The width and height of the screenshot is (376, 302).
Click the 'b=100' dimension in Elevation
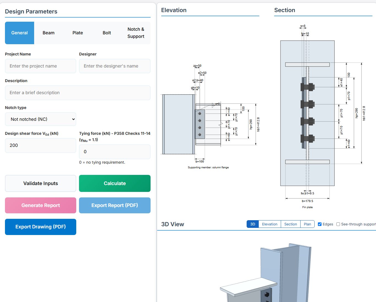point(200,161)
